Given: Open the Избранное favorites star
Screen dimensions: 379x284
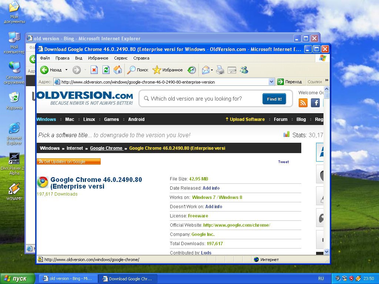Looking at the screenshot, I should click(x=168, y=70).
